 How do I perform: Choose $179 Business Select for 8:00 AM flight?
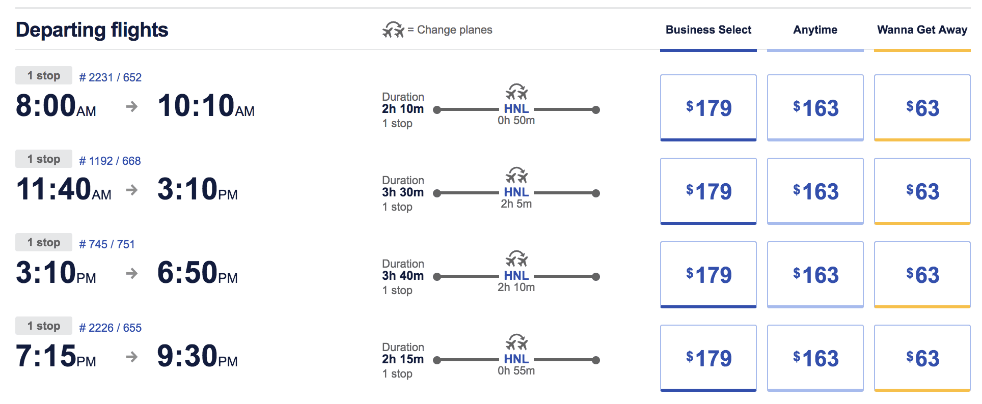click(x=708, y=108)
